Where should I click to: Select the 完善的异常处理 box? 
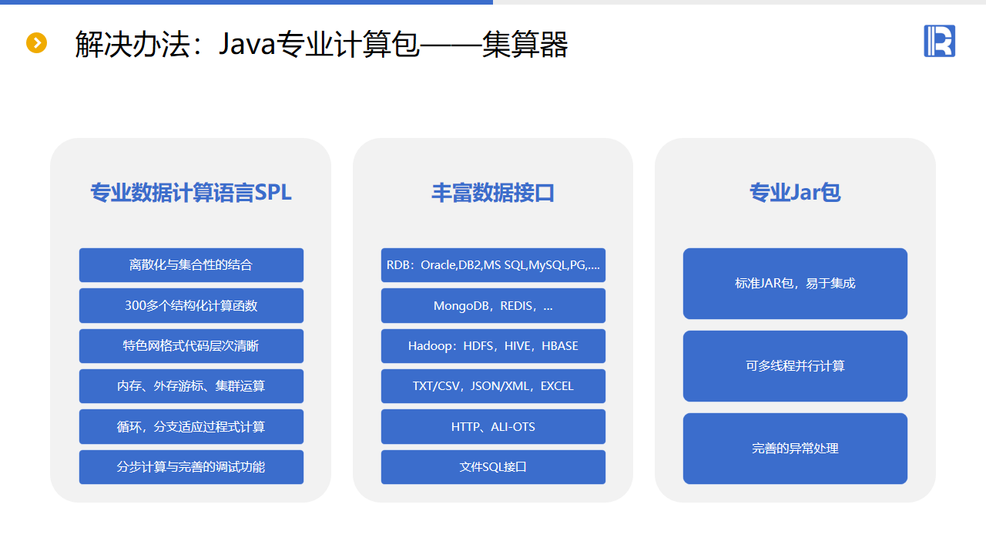point(795,449)
